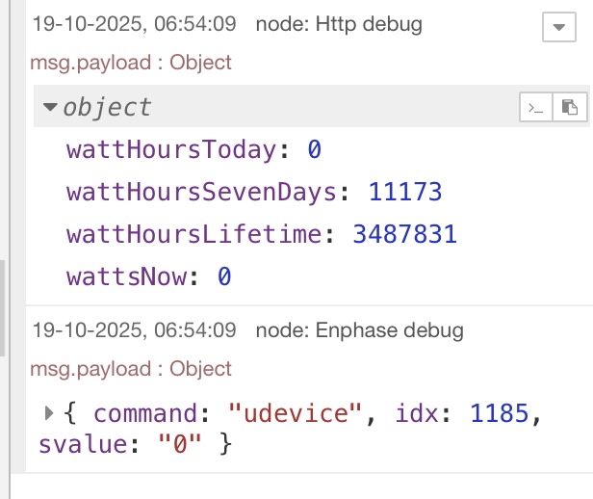Image resolution: width=593 pixels, height=499 pixels.
Task: Click the value 11173
Action: click(x=405, y=192)
